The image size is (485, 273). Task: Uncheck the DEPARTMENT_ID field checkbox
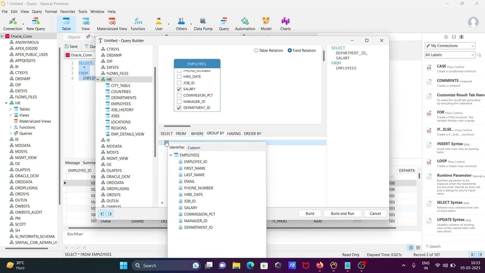point(179,108)
